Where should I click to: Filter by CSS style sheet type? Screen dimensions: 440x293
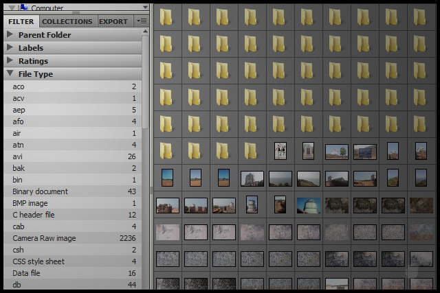(x=38, y=261)
